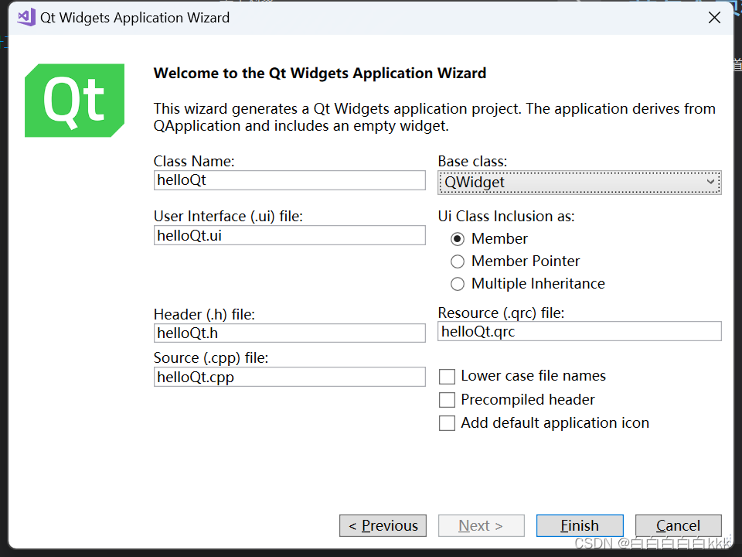Tick the Precompiled header checkbox
The image size is (742, 557).
tap(447, 400)
